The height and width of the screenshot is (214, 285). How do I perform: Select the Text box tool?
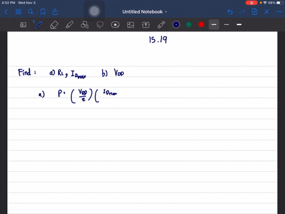(x=146, y=25)
